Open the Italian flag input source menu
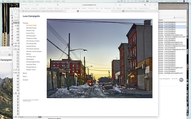 point(147,1)
